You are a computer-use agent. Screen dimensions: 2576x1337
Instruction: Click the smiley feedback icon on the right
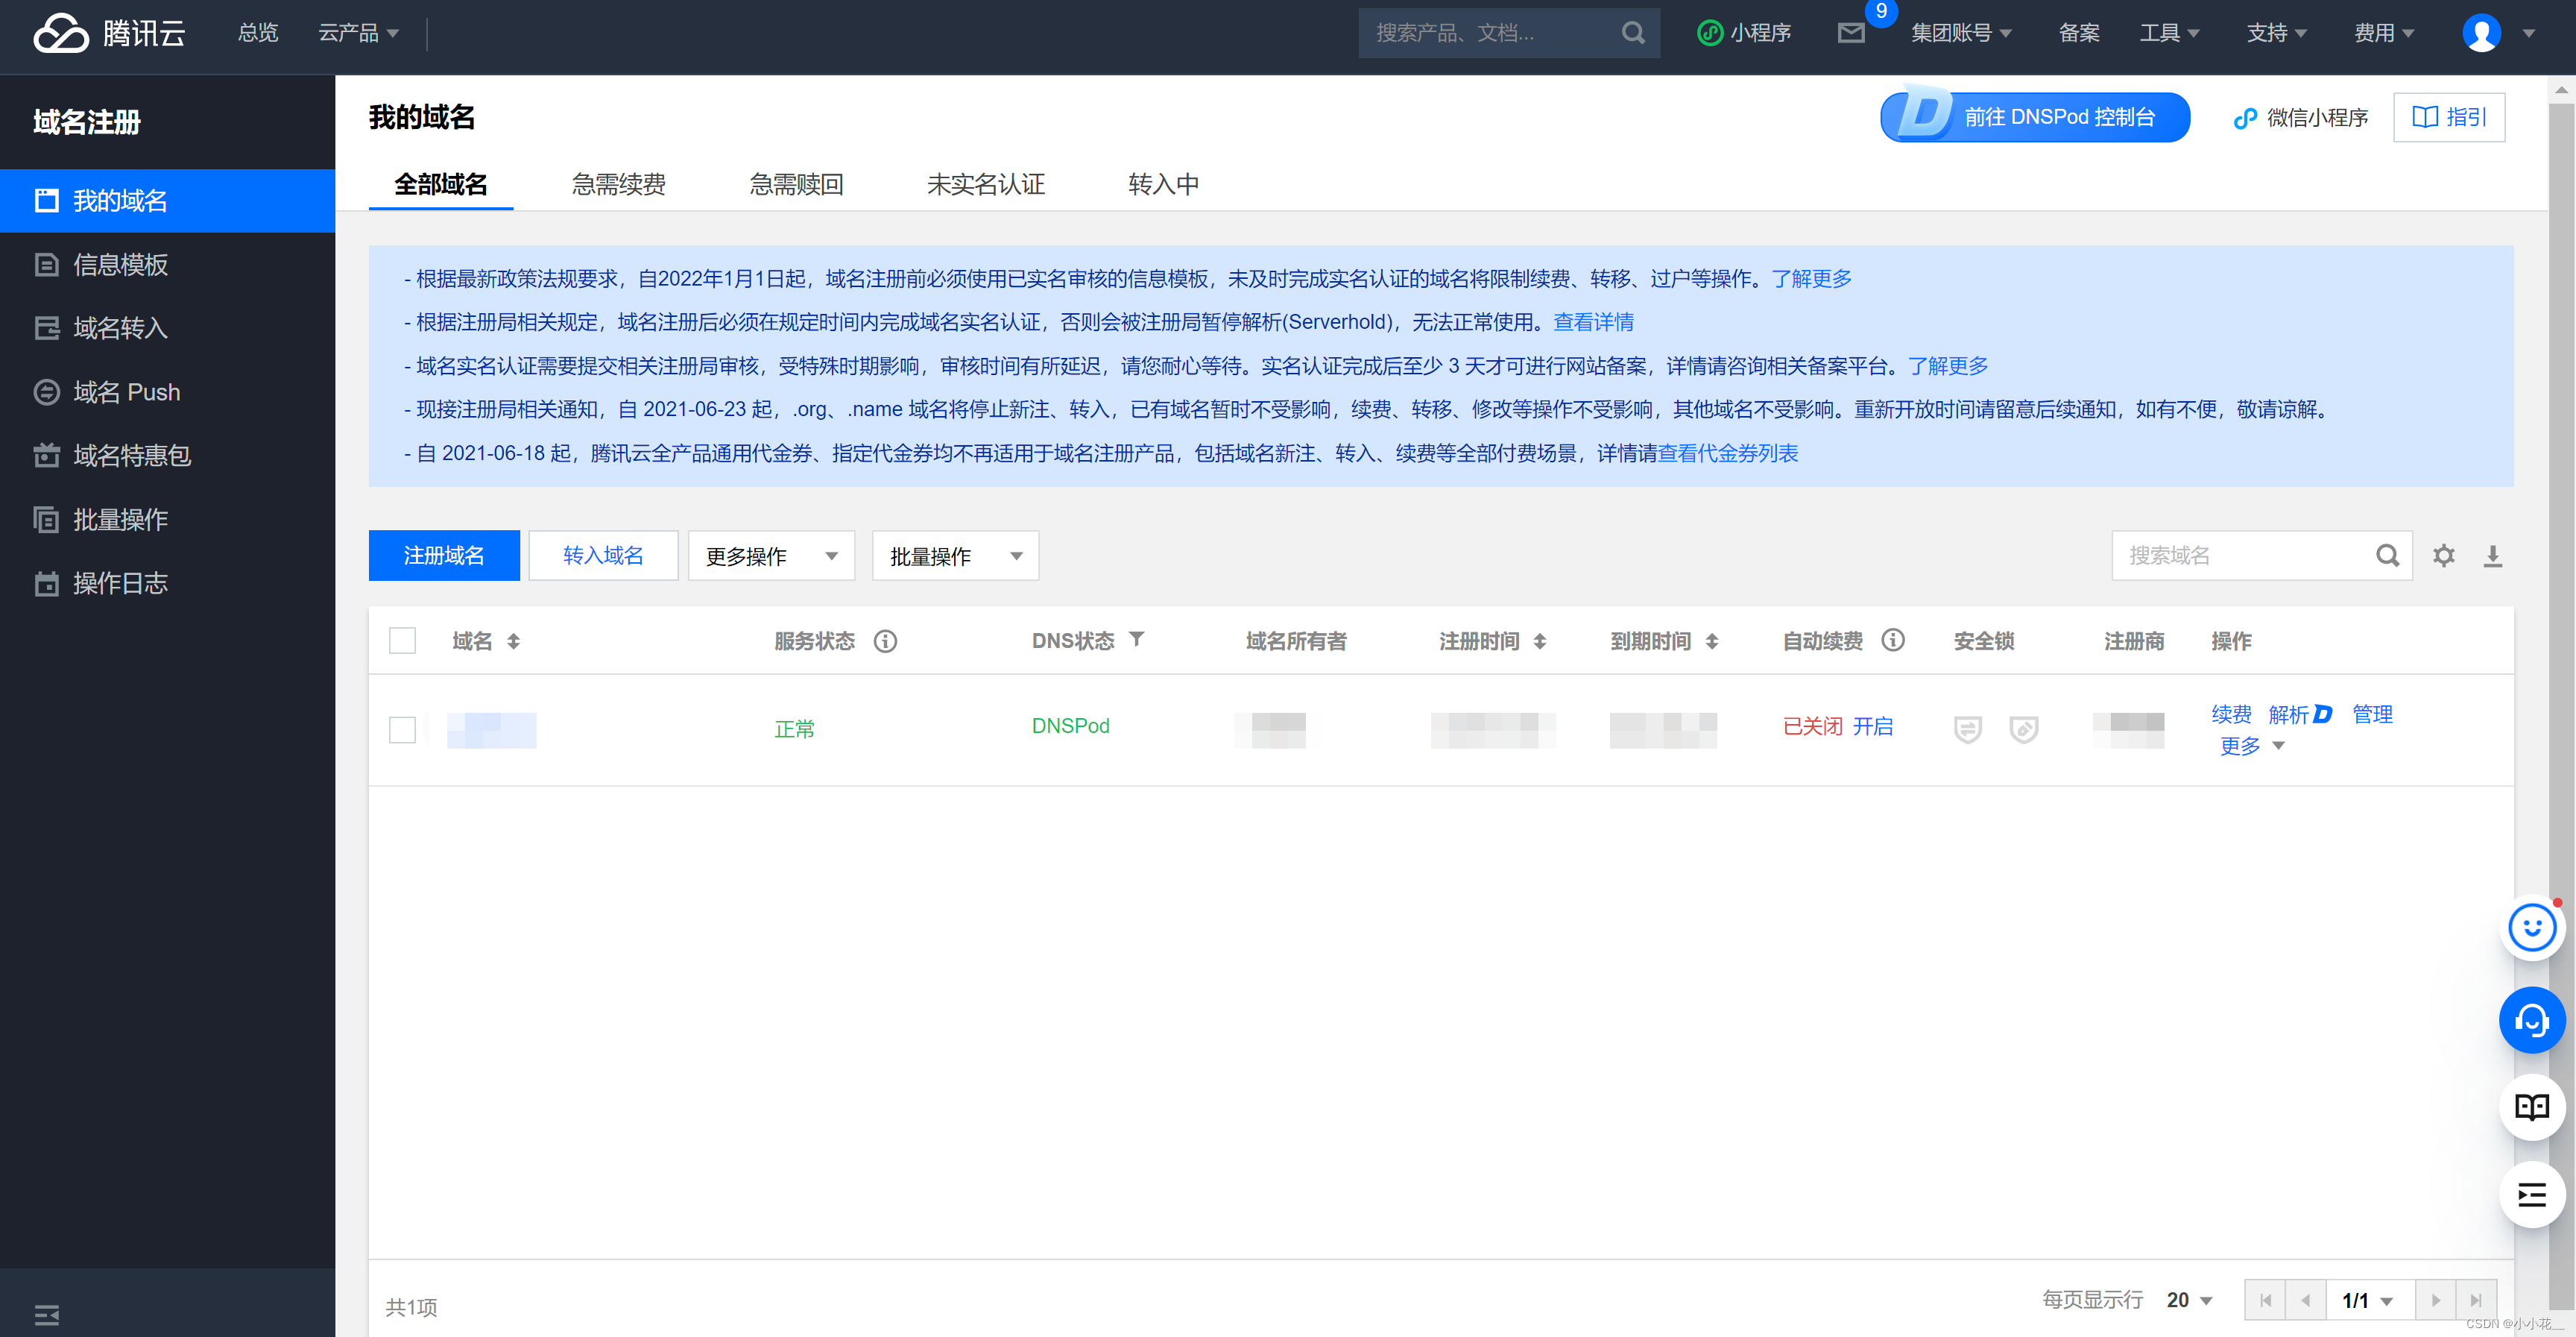click(2532, 927)
